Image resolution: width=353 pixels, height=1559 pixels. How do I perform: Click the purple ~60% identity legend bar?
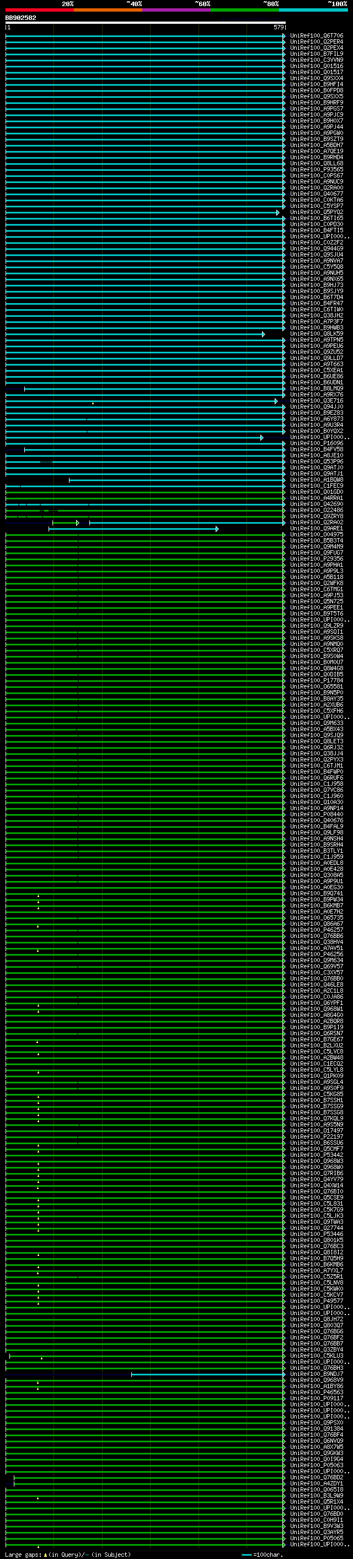(x=177, y=10)
